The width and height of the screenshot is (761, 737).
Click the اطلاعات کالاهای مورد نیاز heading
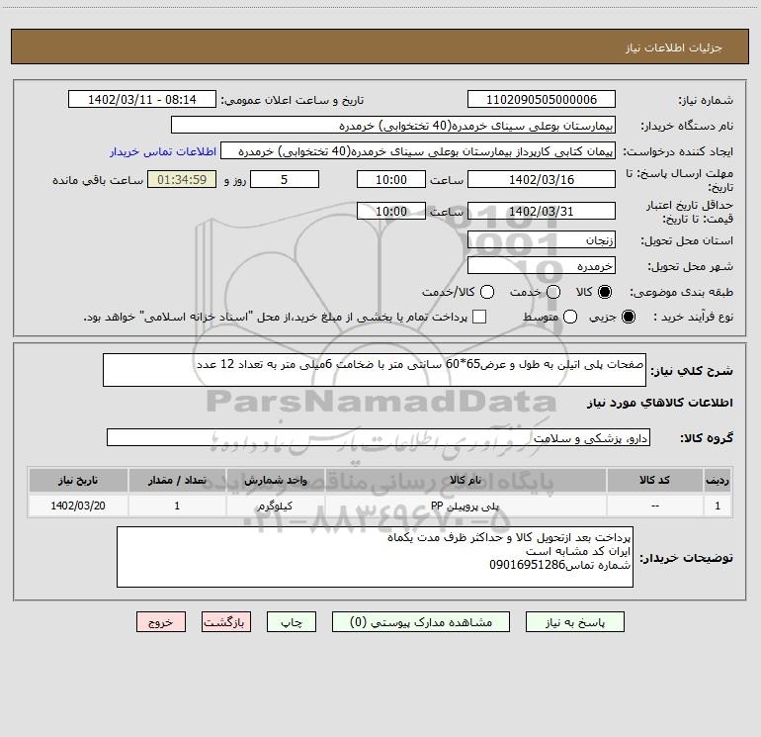(659, 403)
